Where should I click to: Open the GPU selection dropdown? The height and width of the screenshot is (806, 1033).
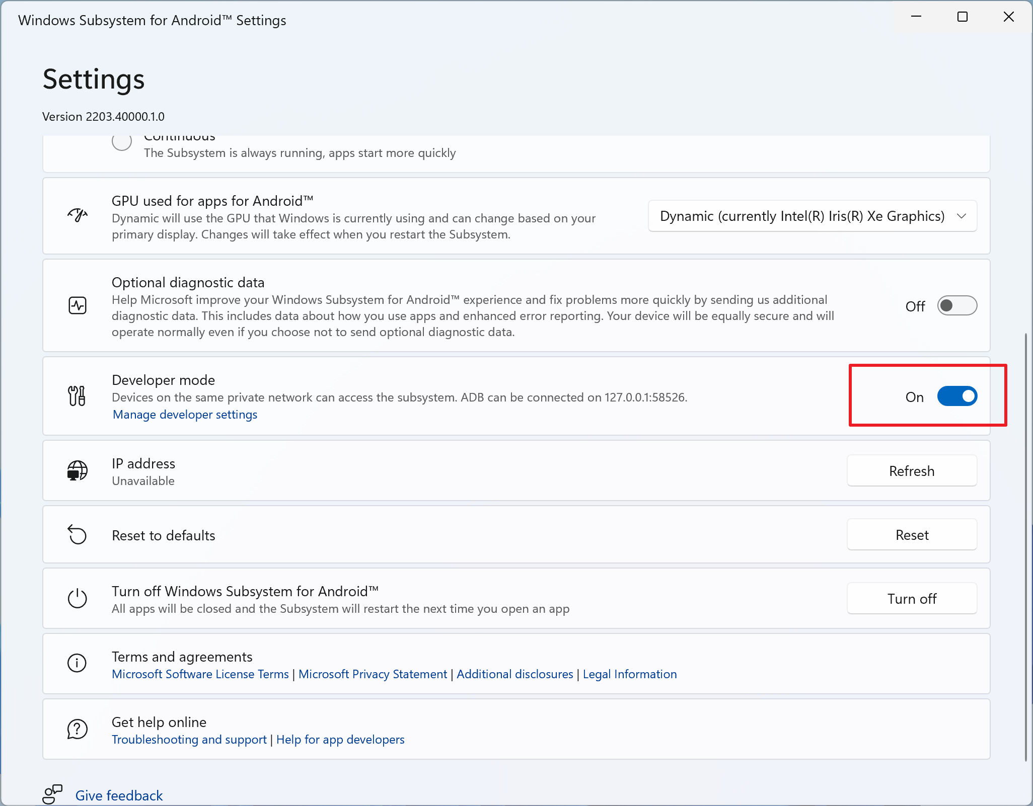(x=812, y=216)
